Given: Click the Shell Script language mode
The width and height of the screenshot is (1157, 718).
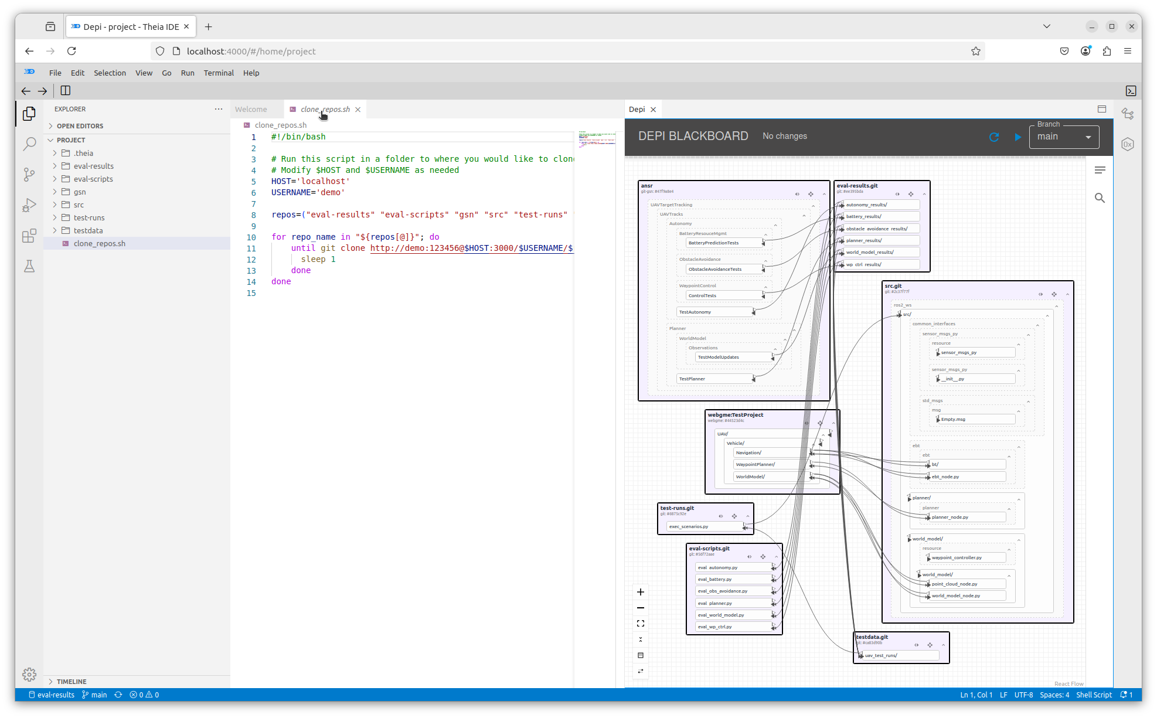Looking at the screenshot, I should coord(1094,695).
